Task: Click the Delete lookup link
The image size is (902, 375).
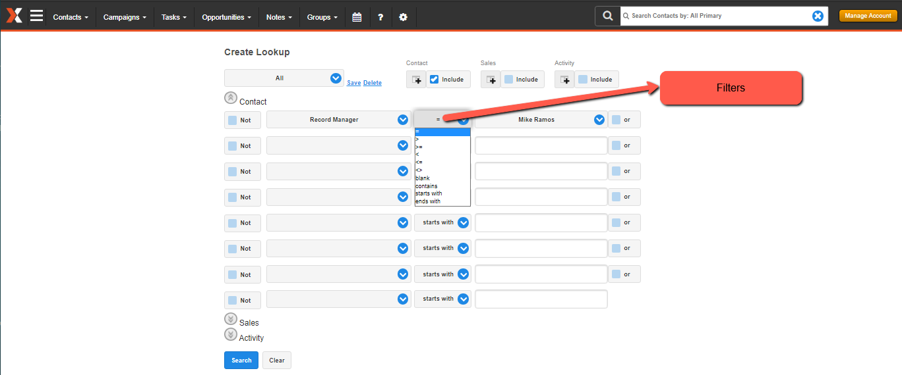Action: pyautogui.click(x=373, y=83)
